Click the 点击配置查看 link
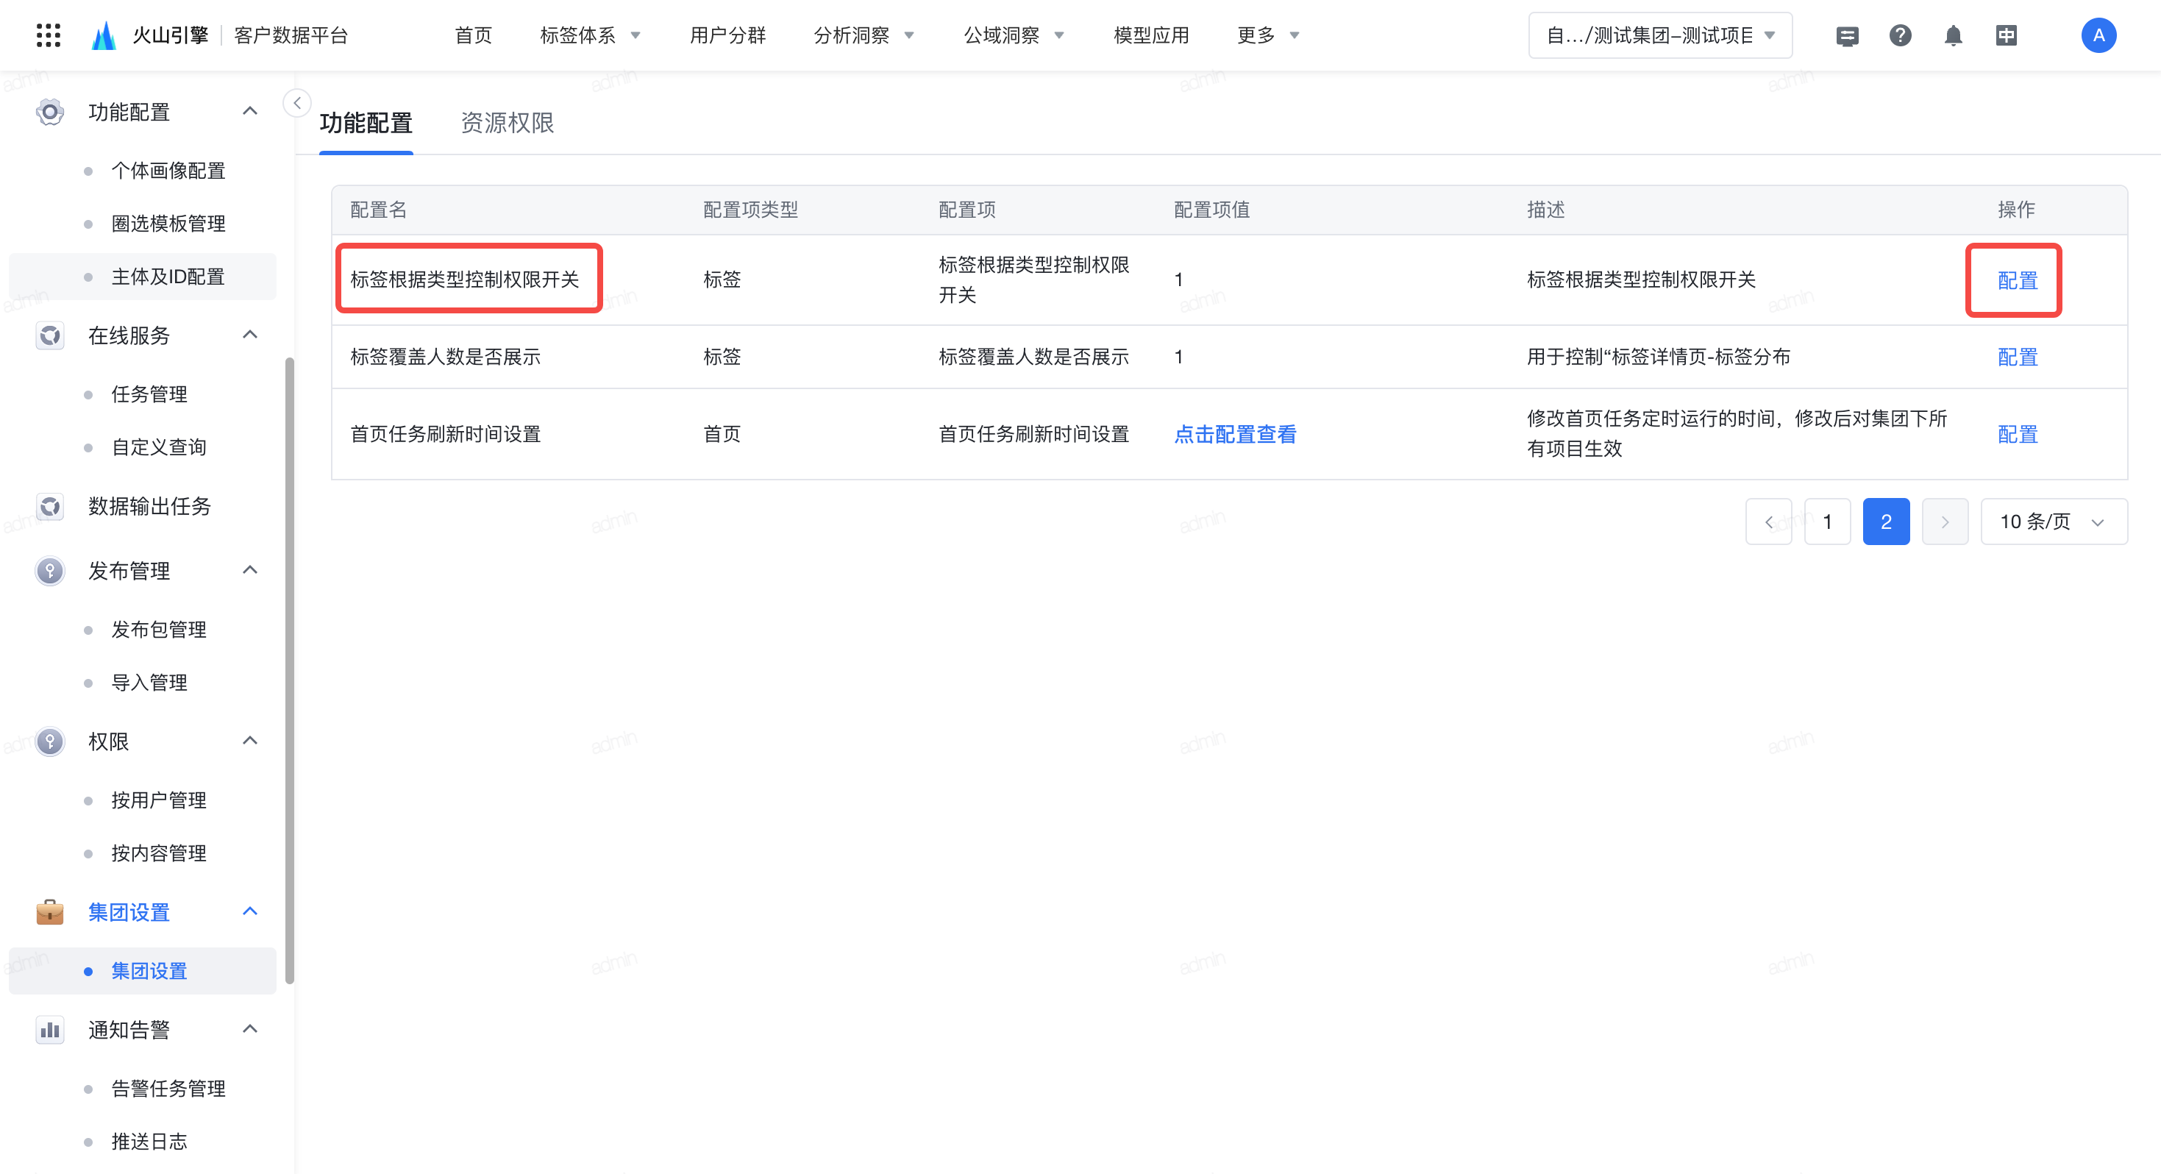The image size is (2161, 1174). [x=1235, y=434]
